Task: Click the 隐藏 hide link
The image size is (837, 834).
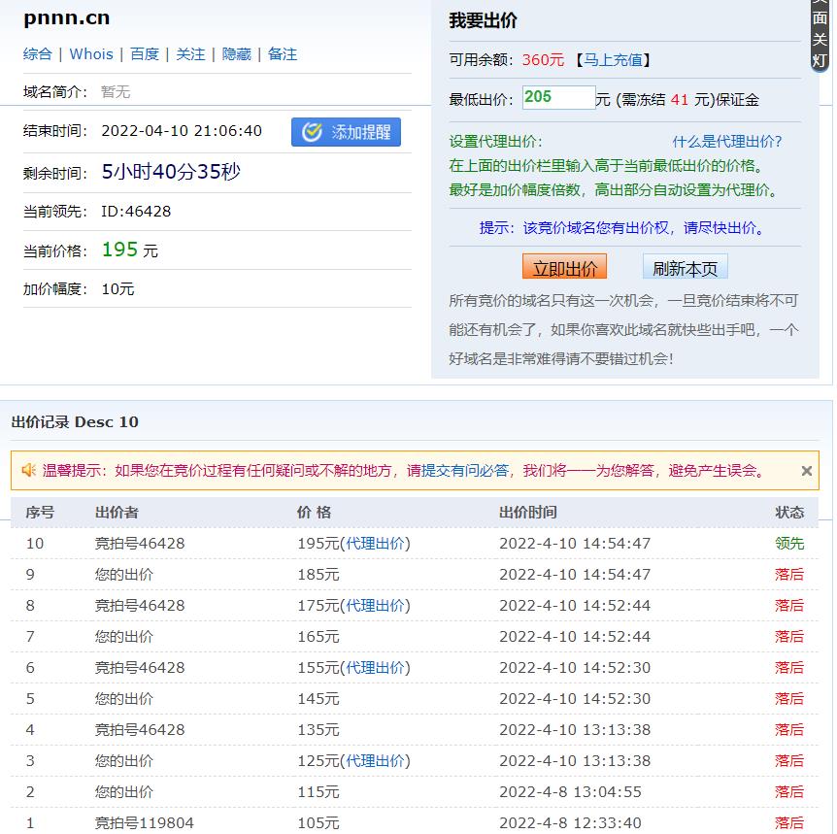Action: (x=237, y=54)
